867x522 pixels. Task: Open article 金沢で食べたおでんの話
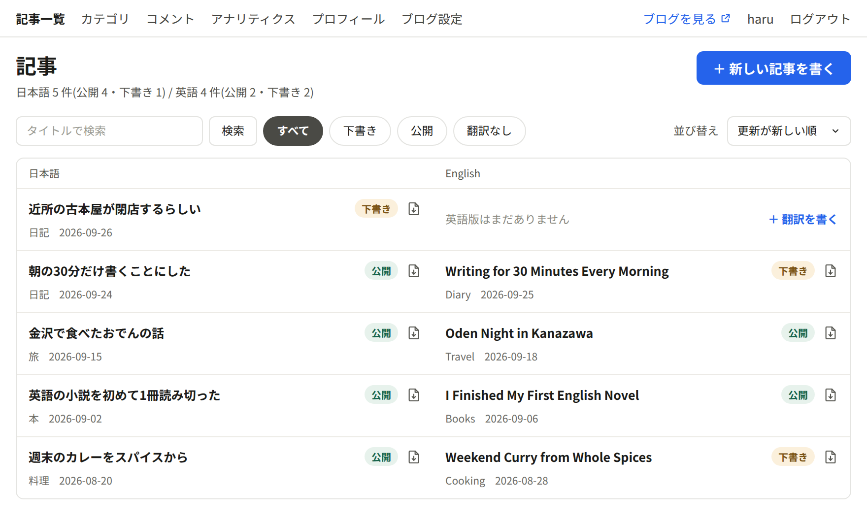pyautogui.click(x=96, y=333)
